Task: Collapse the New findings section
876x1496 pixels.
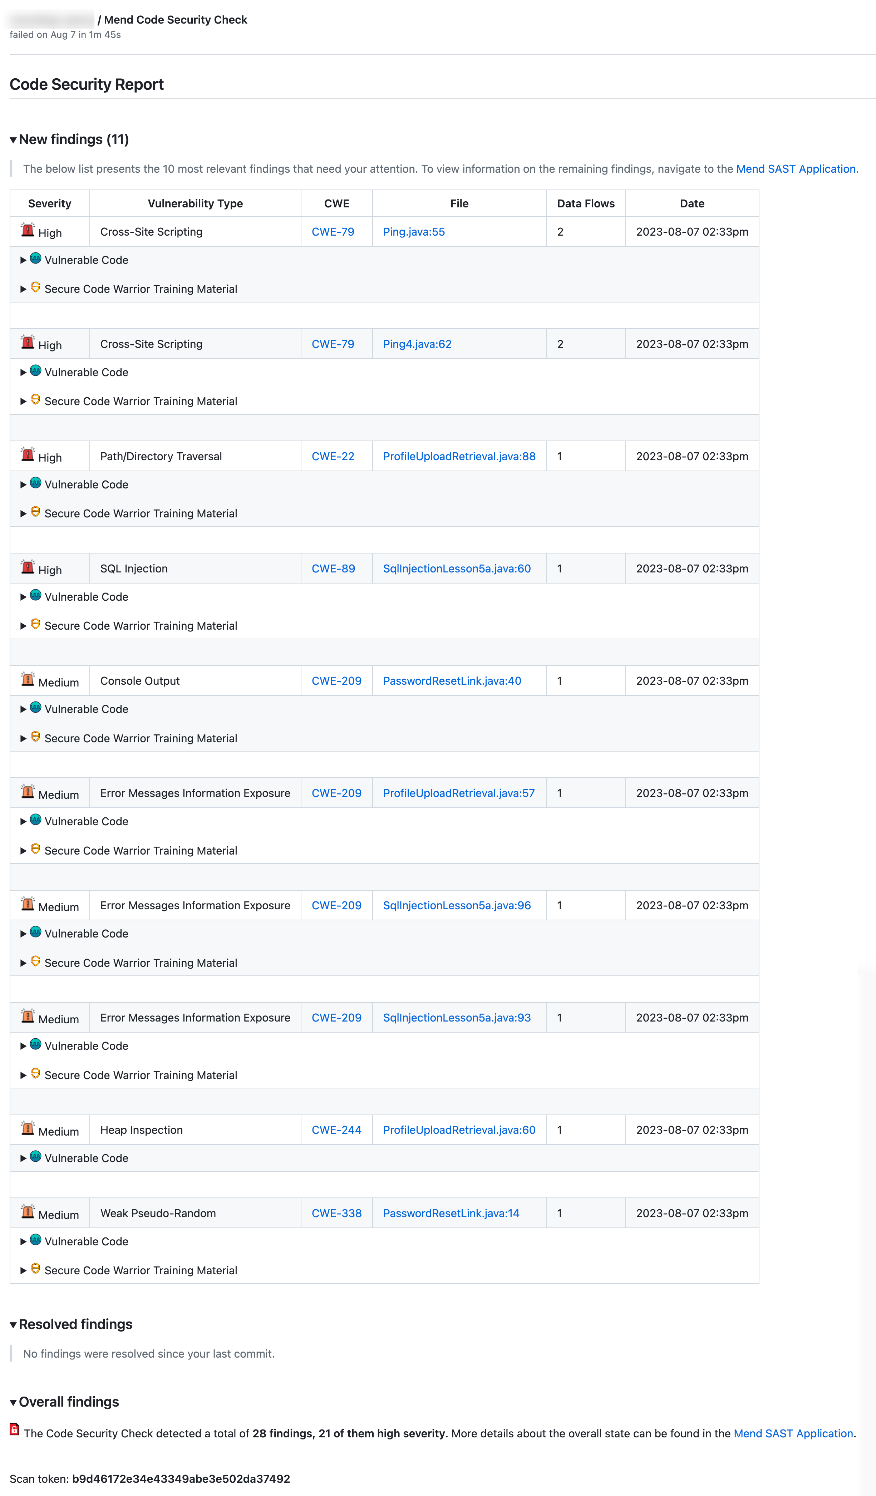Action: pyautogui.click(x=13, y=139)
